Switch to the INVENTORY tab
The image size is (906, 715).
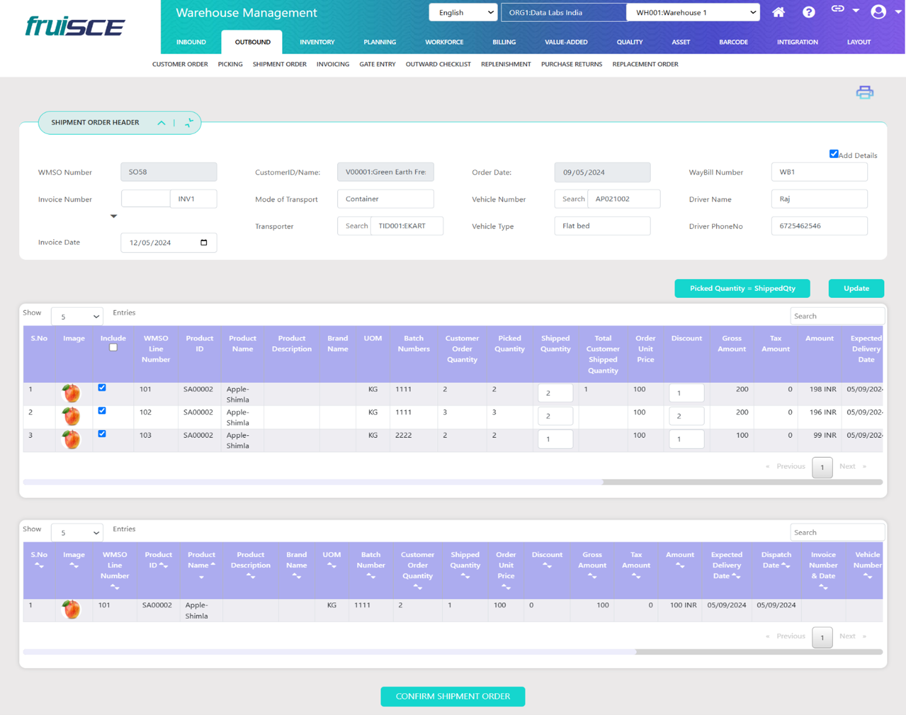coord(317,42)
